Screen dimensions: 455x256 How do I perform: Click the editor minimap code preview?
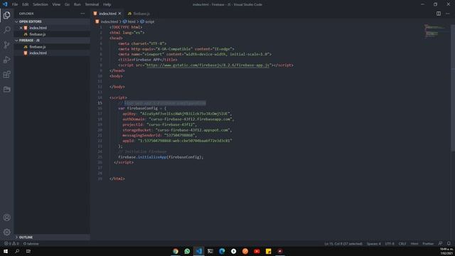(434, 31)
